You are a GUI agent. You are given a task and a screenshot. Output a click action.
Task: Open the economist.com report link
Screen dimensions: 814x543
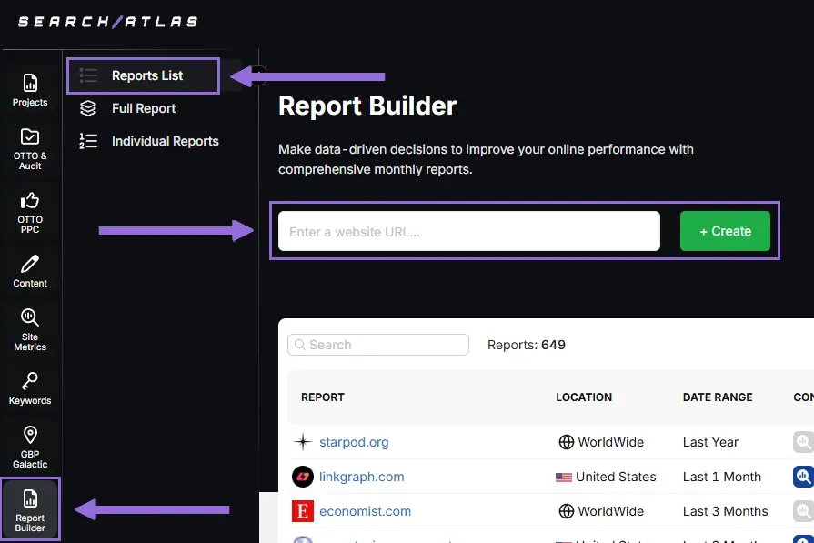tap(365, 511)
